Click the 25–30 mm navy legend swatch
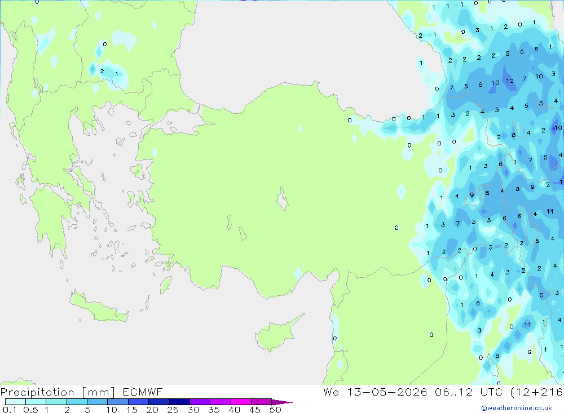 179,402
